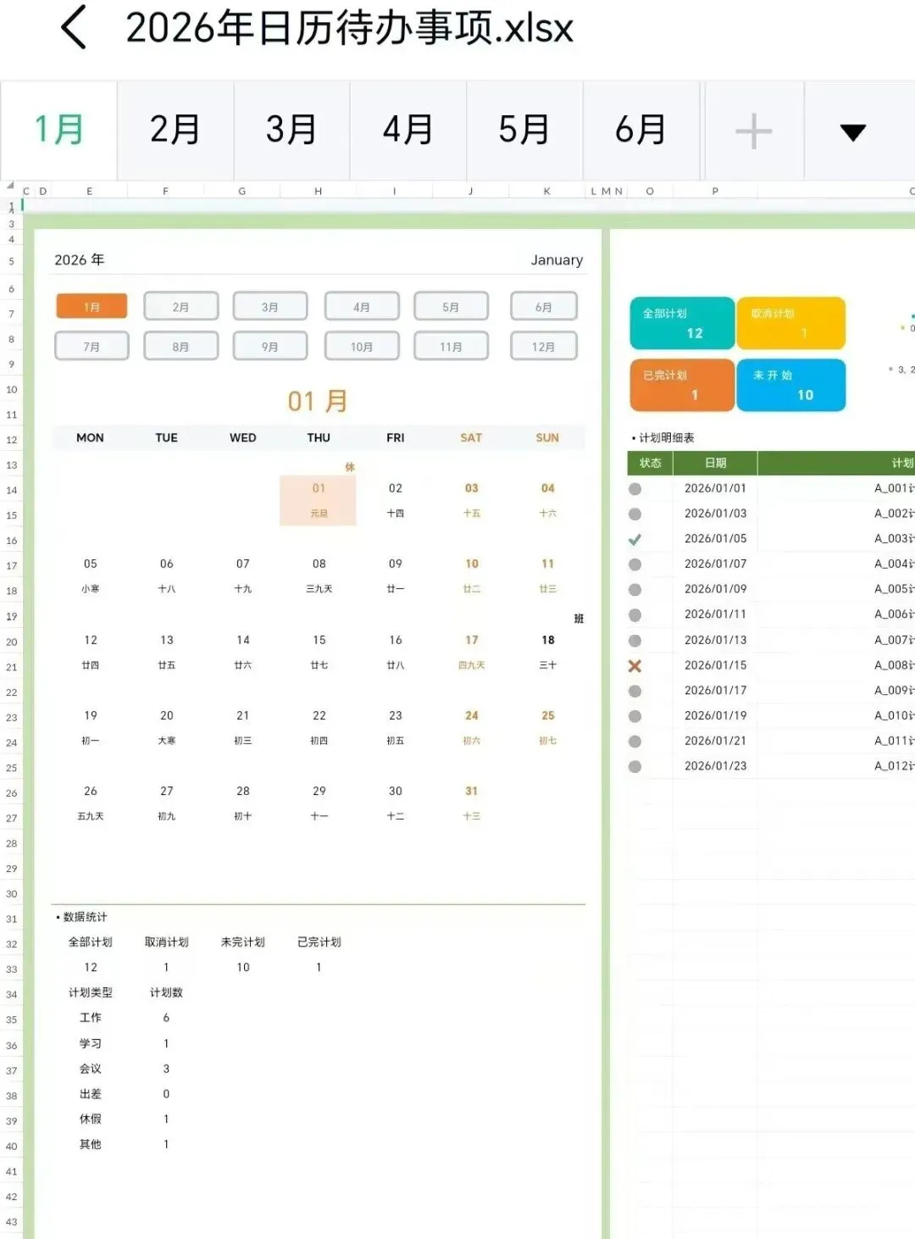The width and height of the screenshot is (915, 1239).
Task: Click date cell 2026/01/15
Action: [x=716, y=665]
